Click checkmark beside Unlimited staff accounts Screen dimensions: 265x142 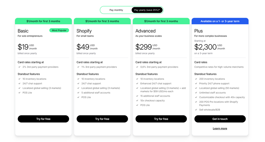pos(196,93)
